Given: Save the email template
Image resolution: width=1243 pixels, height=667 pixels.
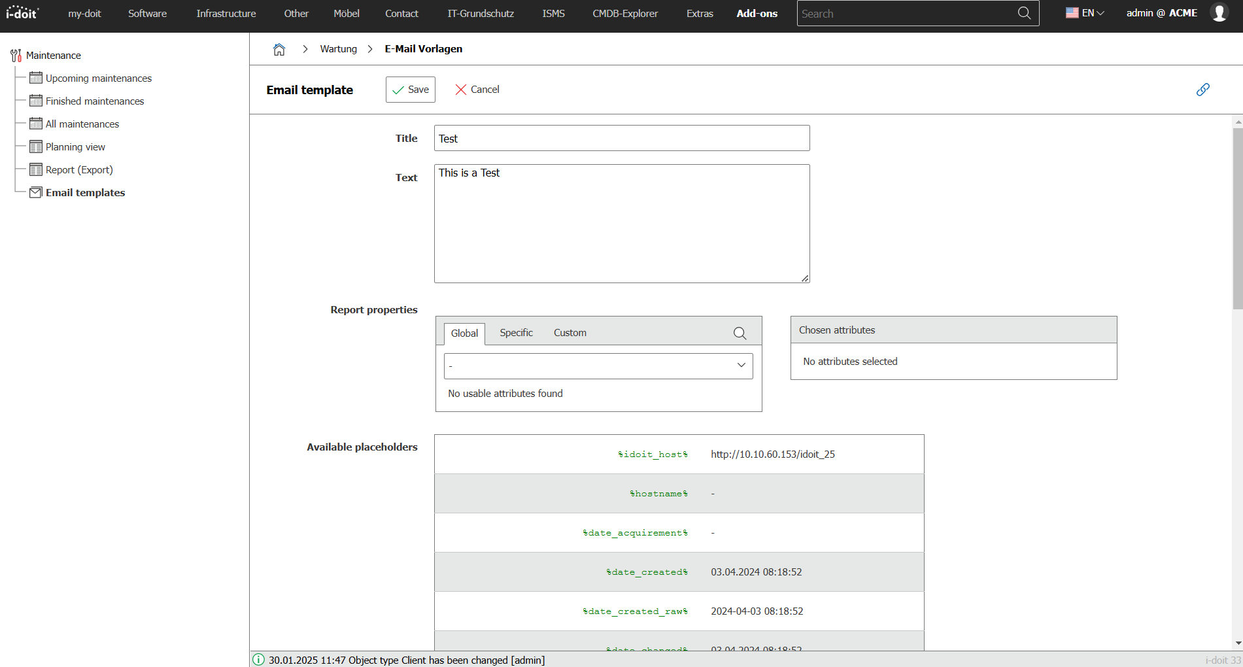Looking at the screenshot, I should click(x=411, y=90).
